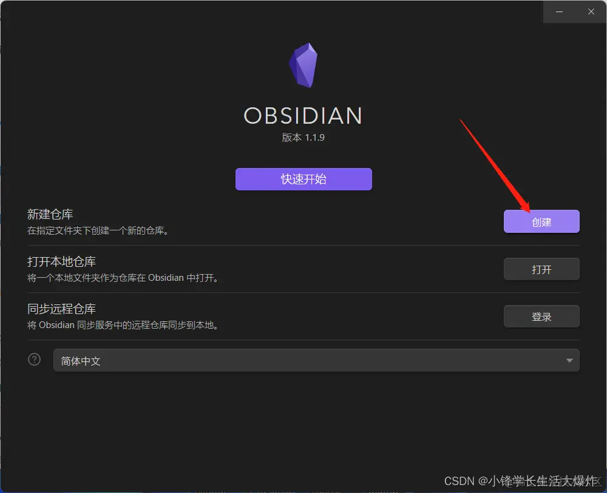Open the 简体中文 language selector
607x493 pixels.
coord(316,360)
